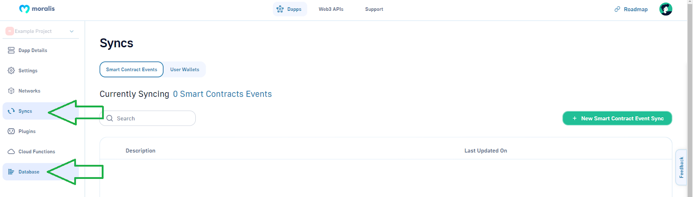Click the Roadmap link icon
This screenshot has height=197, width=693.
(x=617, y=9)
